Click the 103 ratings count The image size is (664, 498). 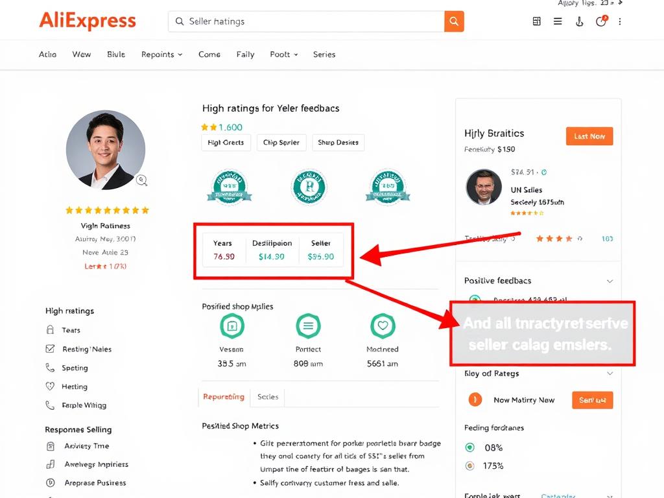coord(607,239)
